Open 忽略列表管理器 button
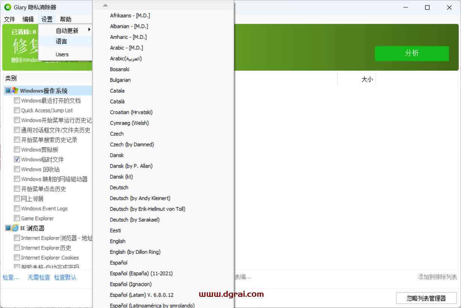 point(426,298)
